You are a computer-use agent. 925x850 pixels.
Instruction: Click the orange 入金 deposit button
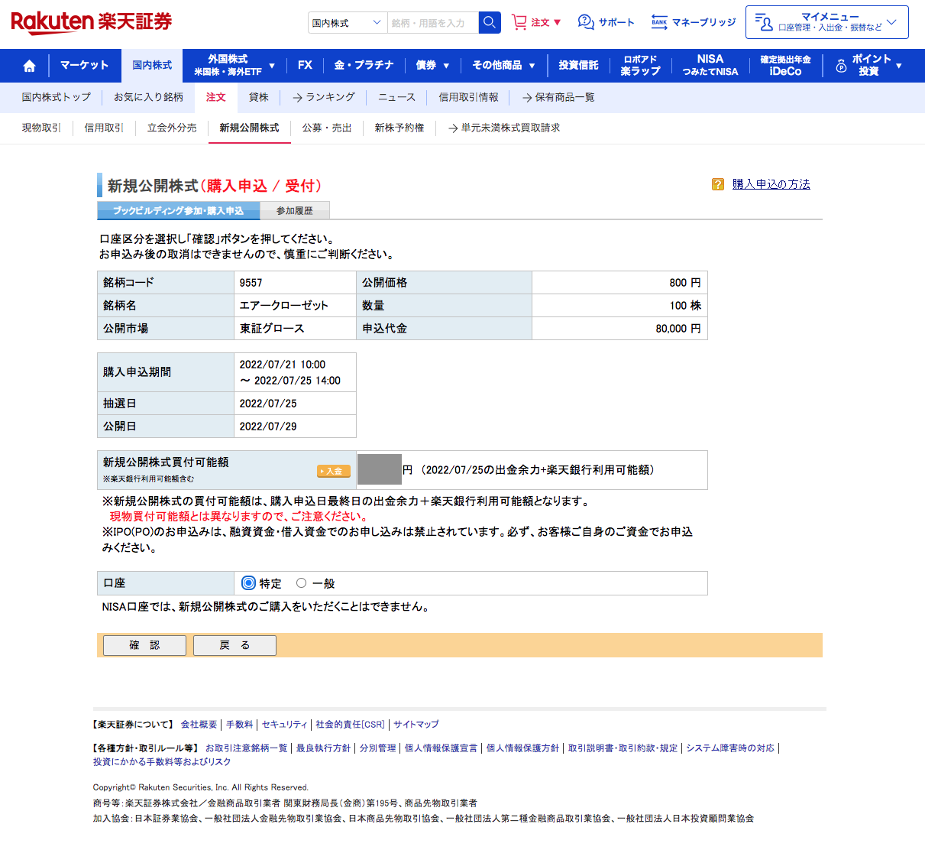tap(334, 472)
